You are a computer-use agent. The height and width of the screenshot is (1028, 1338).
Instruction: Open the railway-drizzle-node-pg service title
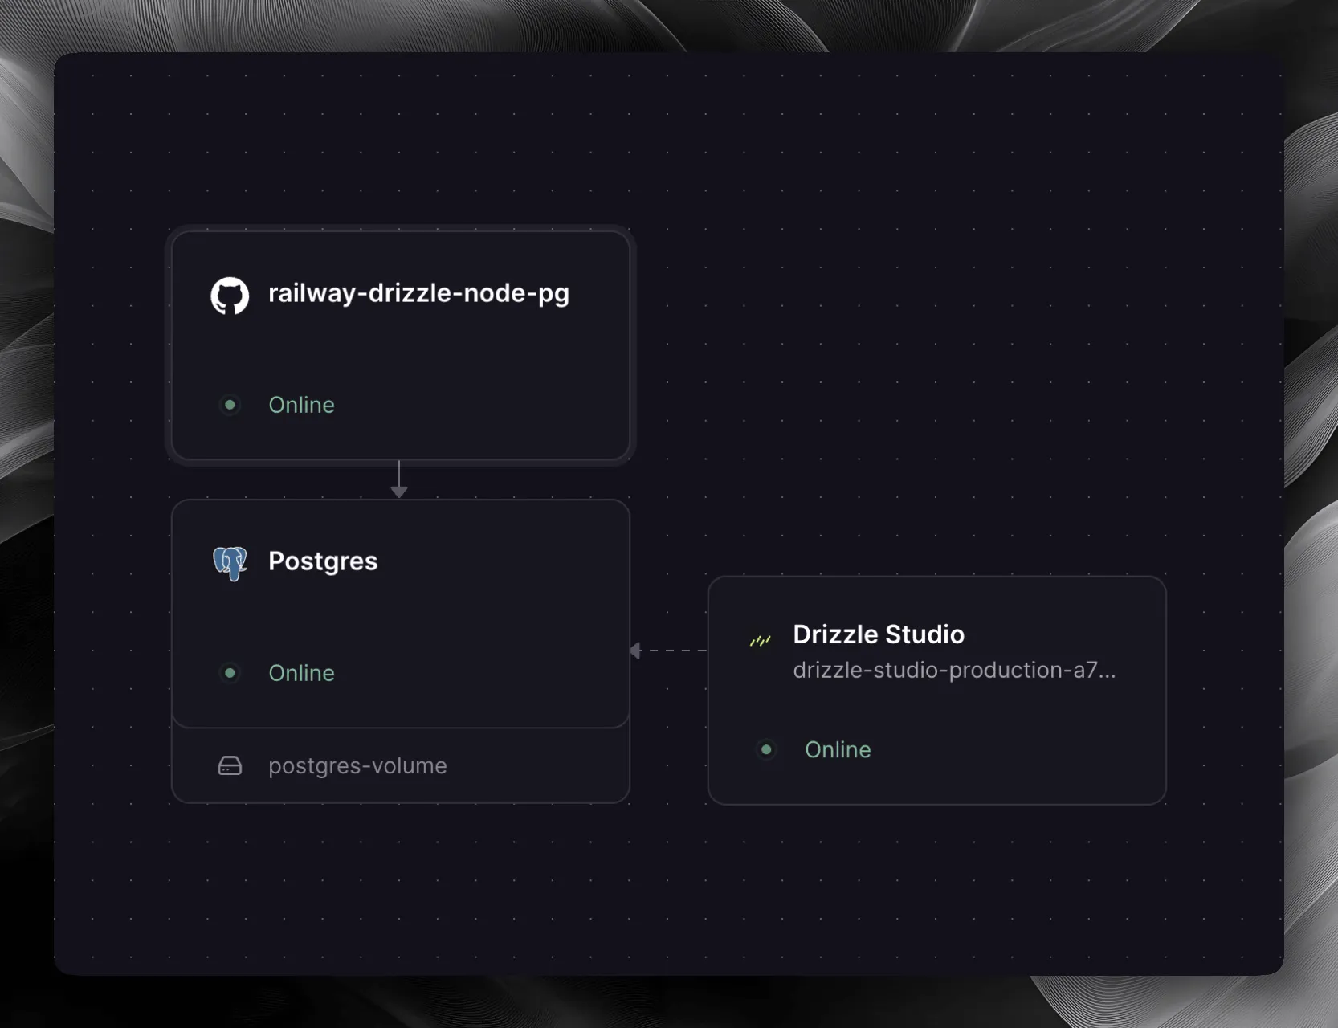(418, 294)
